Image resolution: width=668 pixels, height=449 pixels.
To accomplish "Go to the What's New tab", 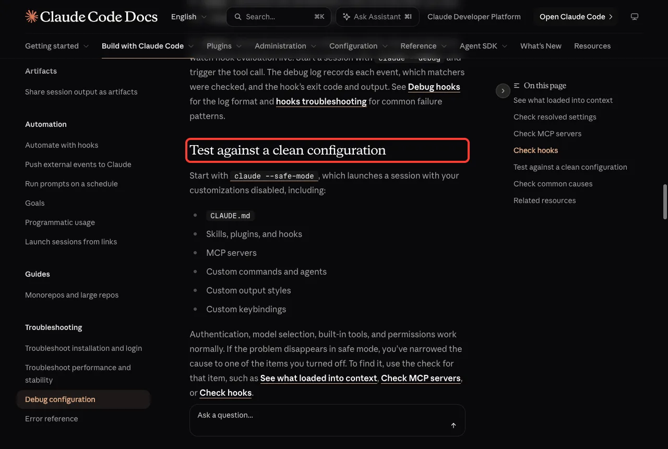I will tap(541, 46).
